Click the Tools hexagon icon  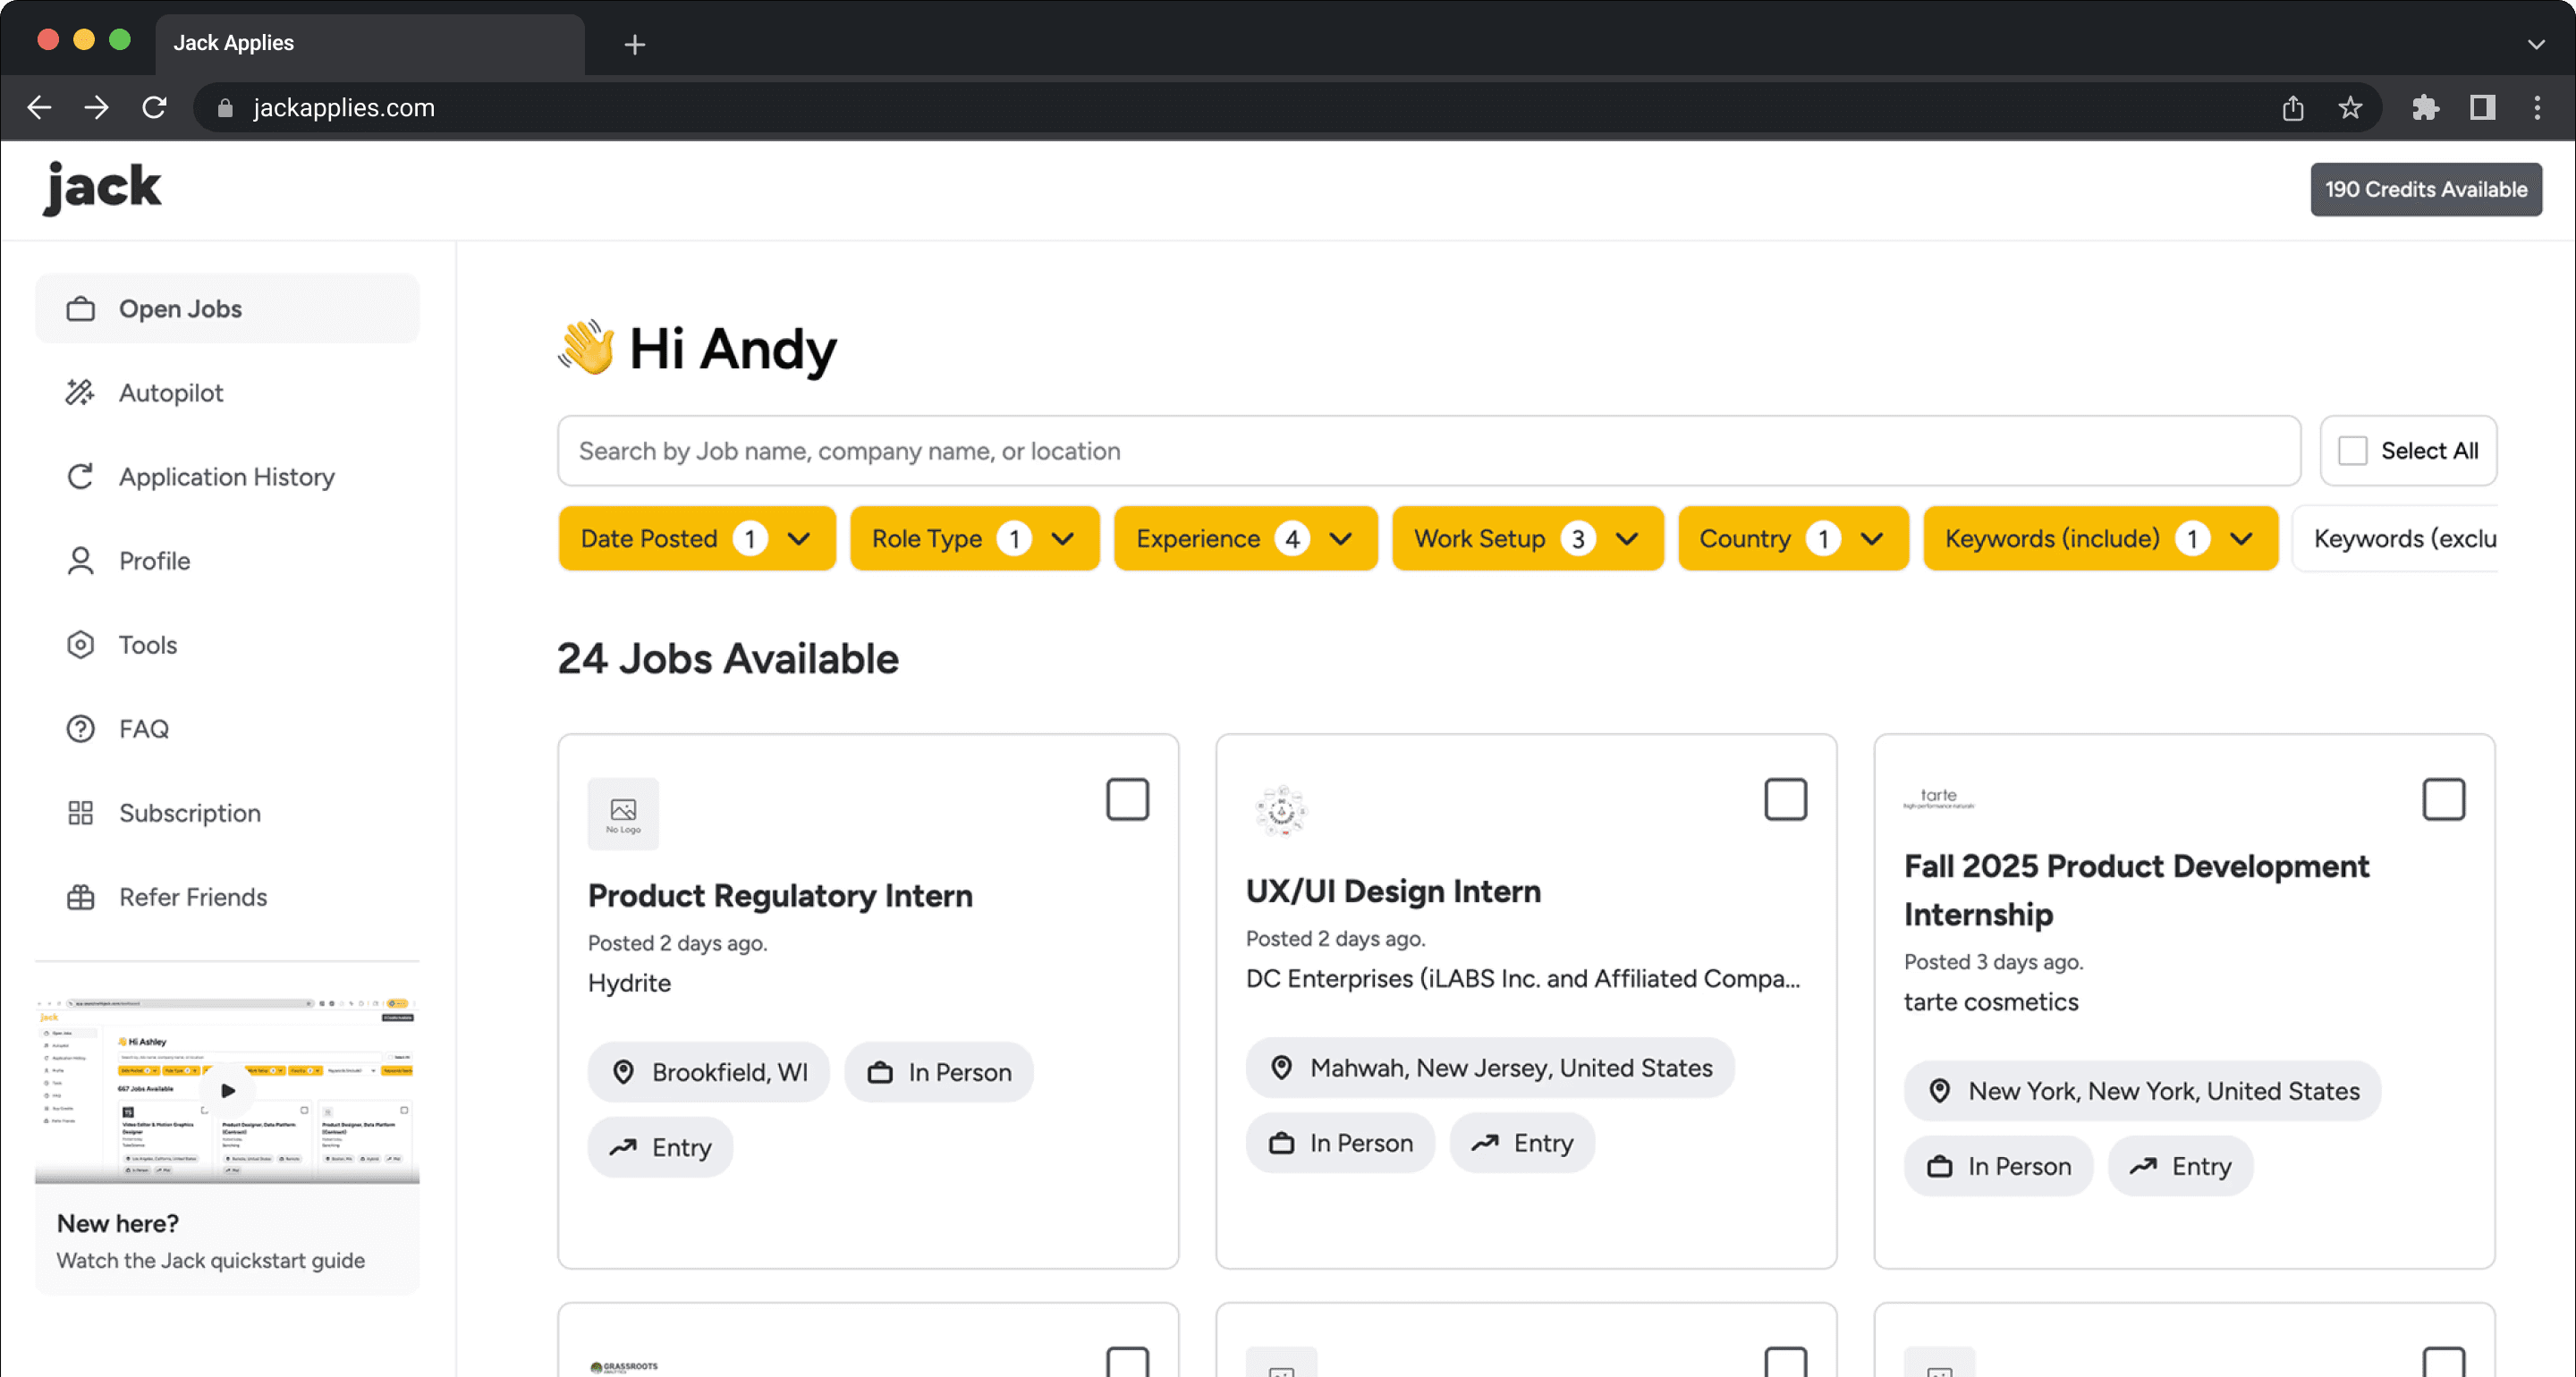(80, 645)
